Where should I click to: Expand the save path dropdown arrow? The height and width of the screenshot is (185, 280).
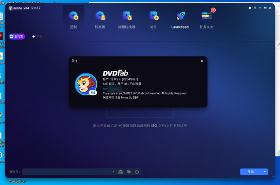113,172
